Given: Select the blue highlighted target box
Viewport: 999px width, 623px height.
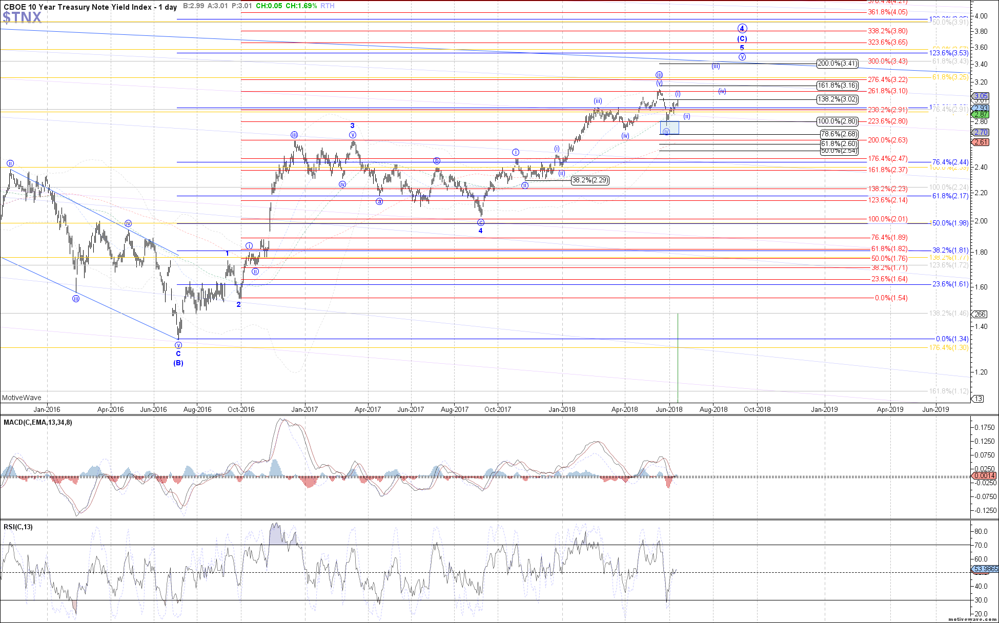Looking at the screenshot, I should 669,128.
